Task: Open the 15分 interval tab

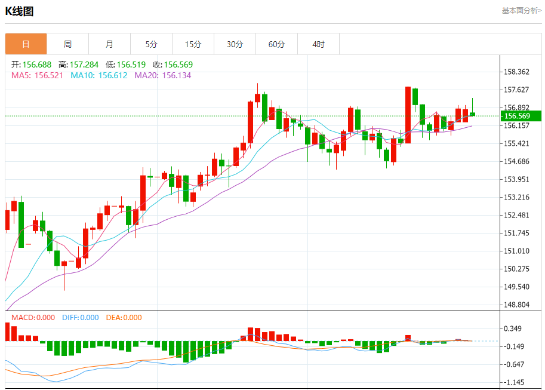Action: [193, 44]
